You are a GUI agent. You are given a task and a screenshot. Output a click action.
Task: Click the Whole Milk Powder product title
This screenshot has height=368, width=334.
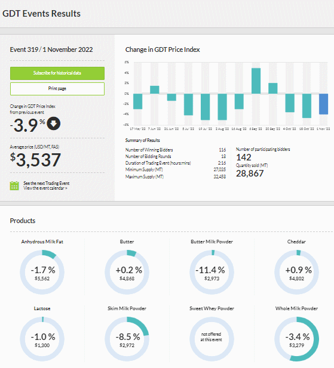coord(296,308)
